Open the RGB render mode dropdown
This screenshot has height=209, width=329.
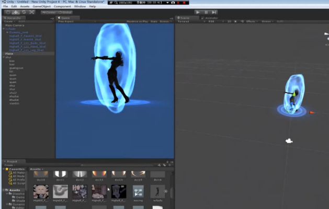pos(215,21)
